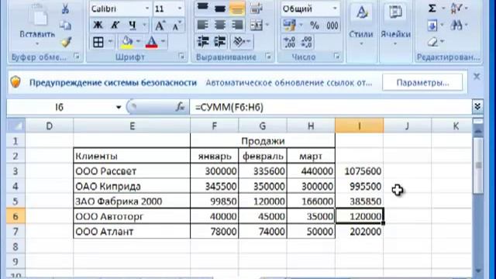
Task: Open Шрифт group dialog launcher
Action: click(x=181, y=57)
